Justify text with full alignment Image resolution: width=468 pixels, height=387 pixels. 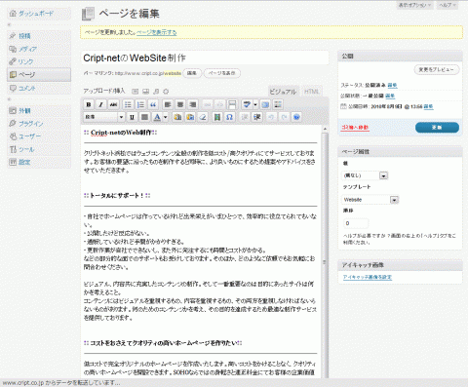pyautogui.click(x=144, y=117)
